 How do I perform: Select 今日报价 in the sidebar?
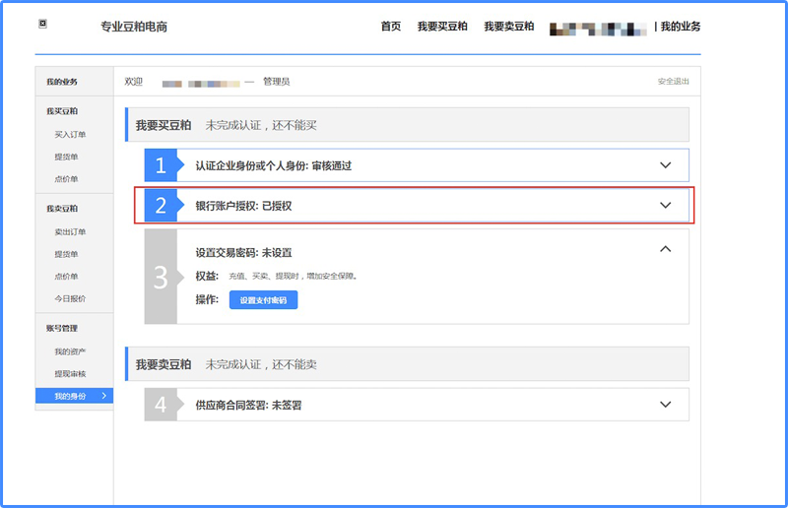tap(70, 298)
